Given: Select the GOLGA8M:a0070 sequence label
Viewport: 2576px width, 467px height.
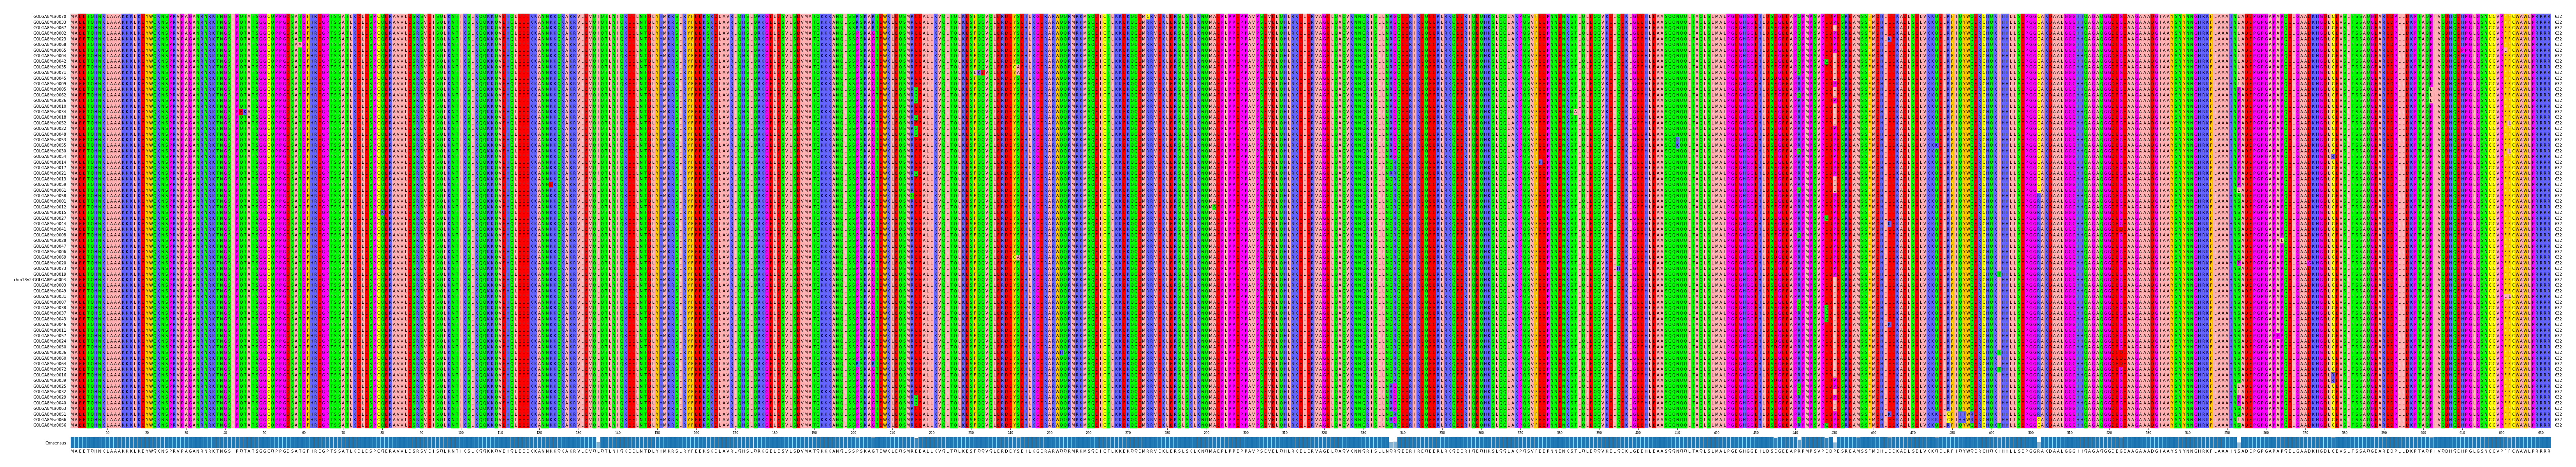Looking at the screenshot, I should [50, 17].
